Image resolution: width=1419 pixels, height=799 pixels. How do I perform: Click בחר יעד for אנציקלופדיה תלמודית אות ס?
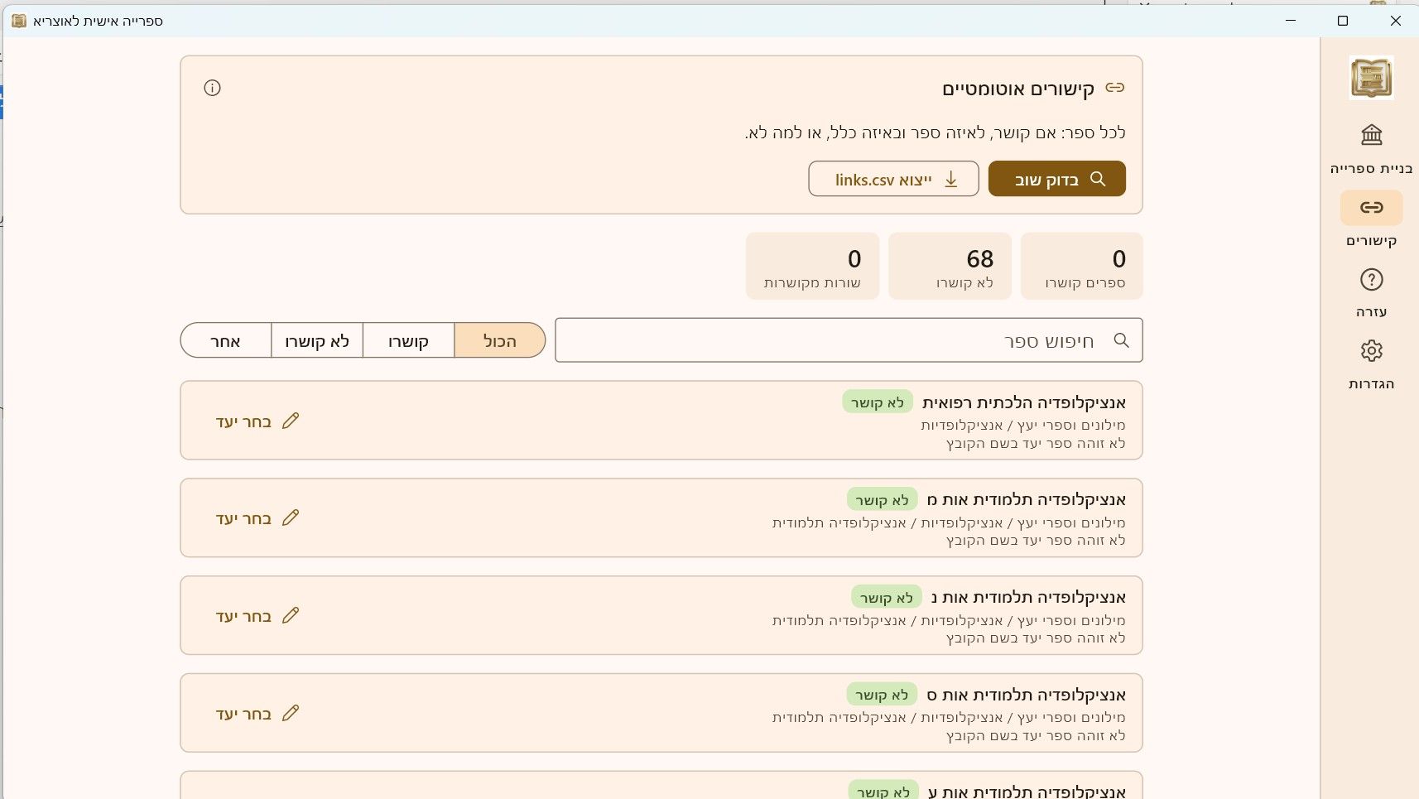pyautogui.click(x=257, y=714)
